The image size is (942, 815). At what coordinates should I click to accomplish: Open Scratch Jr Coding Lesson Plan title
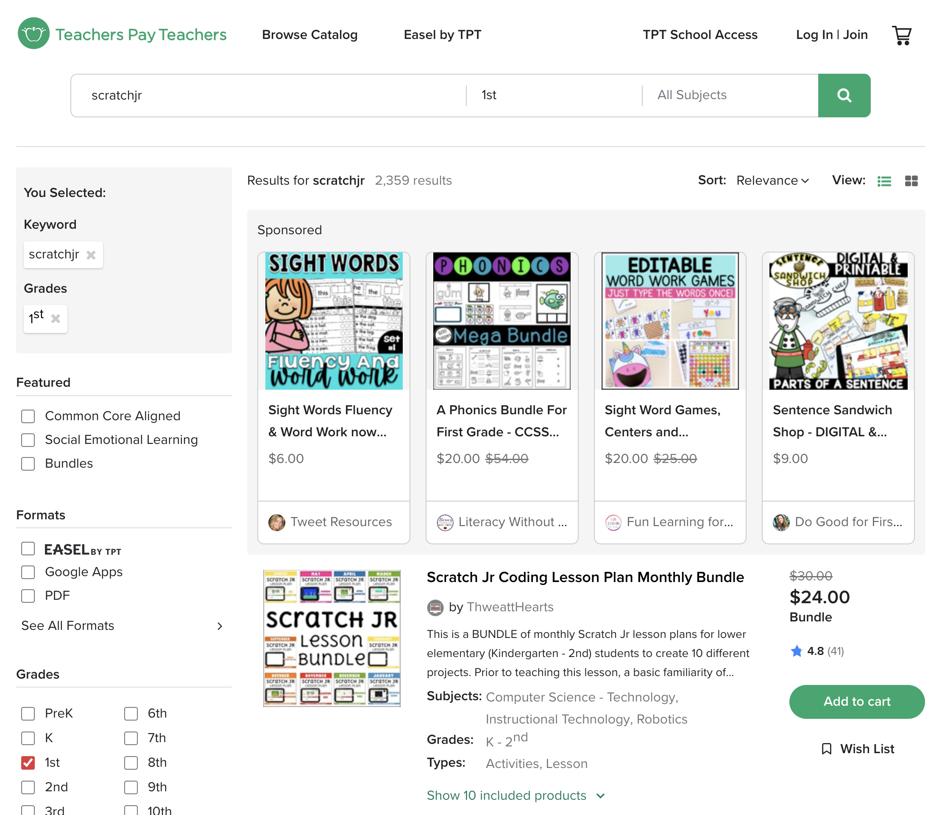[x=585, y=577]
